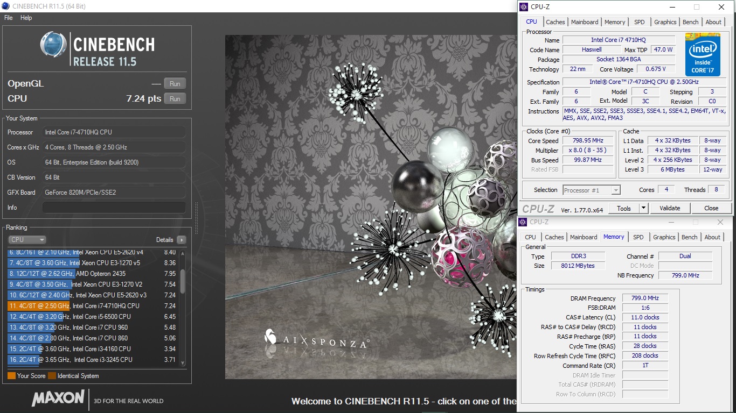Click the Tools button in CPU-Z
736x413 pixels.
(624, 208)
